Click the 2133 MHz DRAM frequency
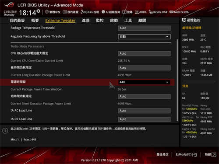The width and height of the screenshot is (219, 164). pyautogui.click(x=206, y=63)
